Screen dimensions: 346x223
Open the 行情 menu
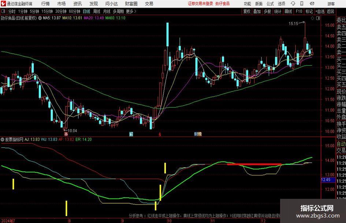coord(45,4)
